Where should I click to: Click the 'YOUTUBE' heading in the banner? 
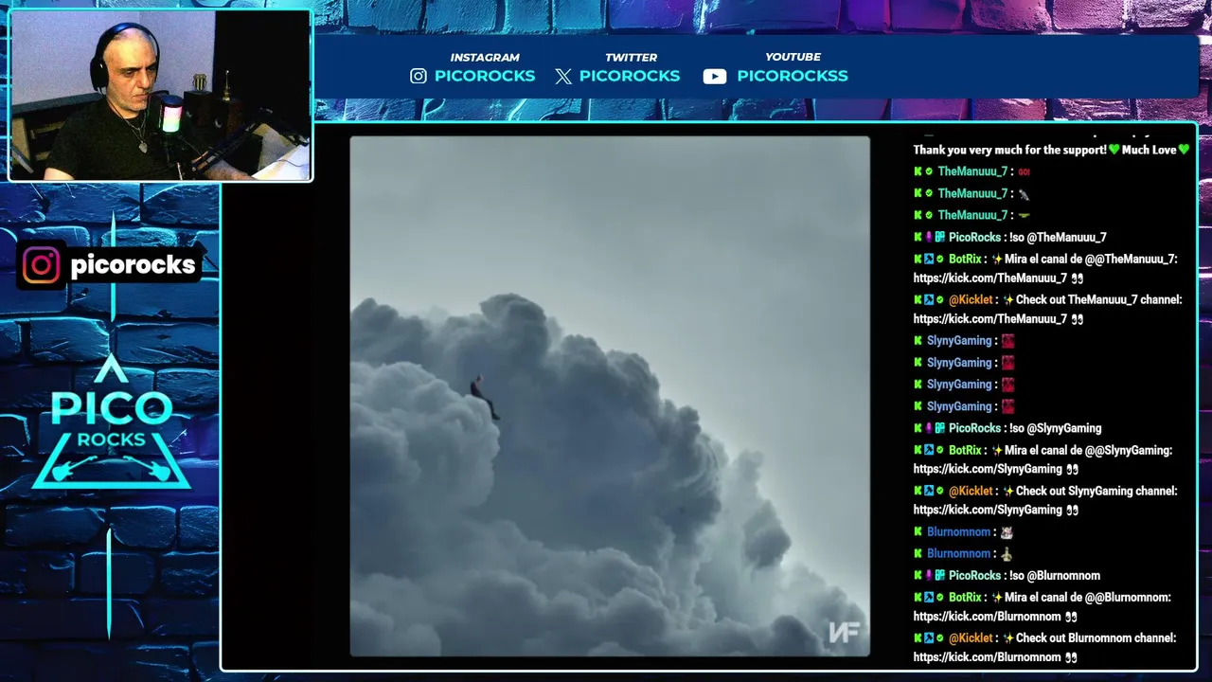pos(793,58)
